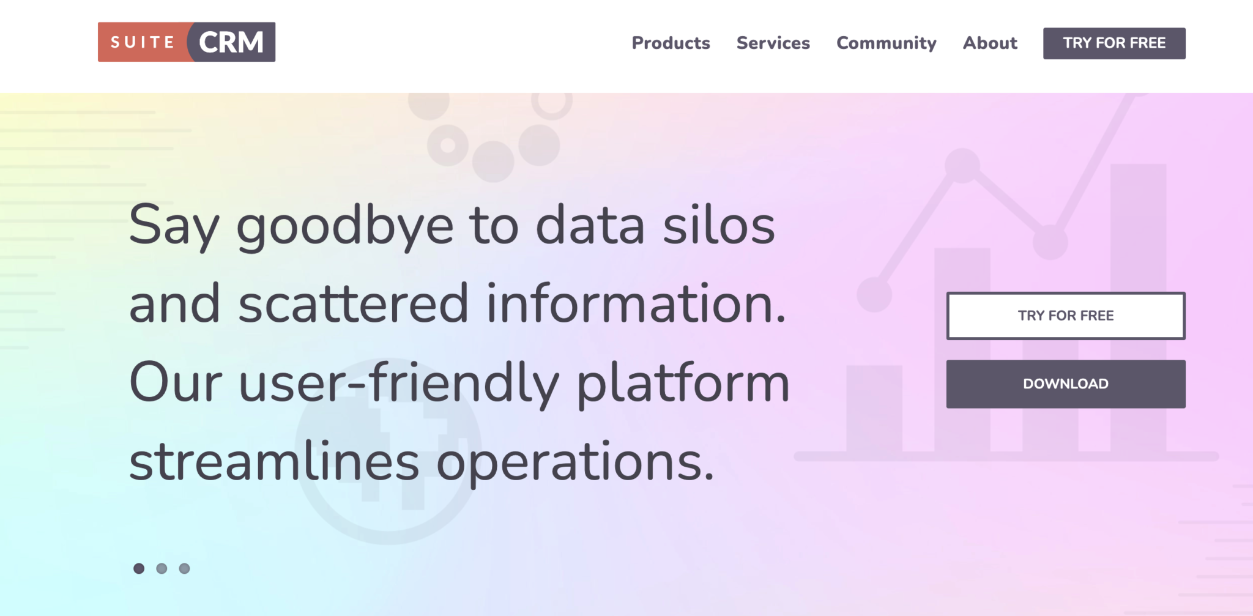Select the second carousel indicator dot
This screenshot has height=616, width=1253.
coord(162,568)
